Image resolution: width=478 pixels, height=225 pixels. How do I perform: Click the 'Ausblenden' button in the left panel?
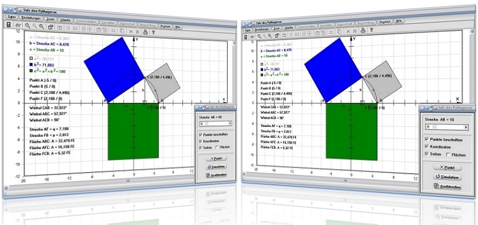point(216,175)
